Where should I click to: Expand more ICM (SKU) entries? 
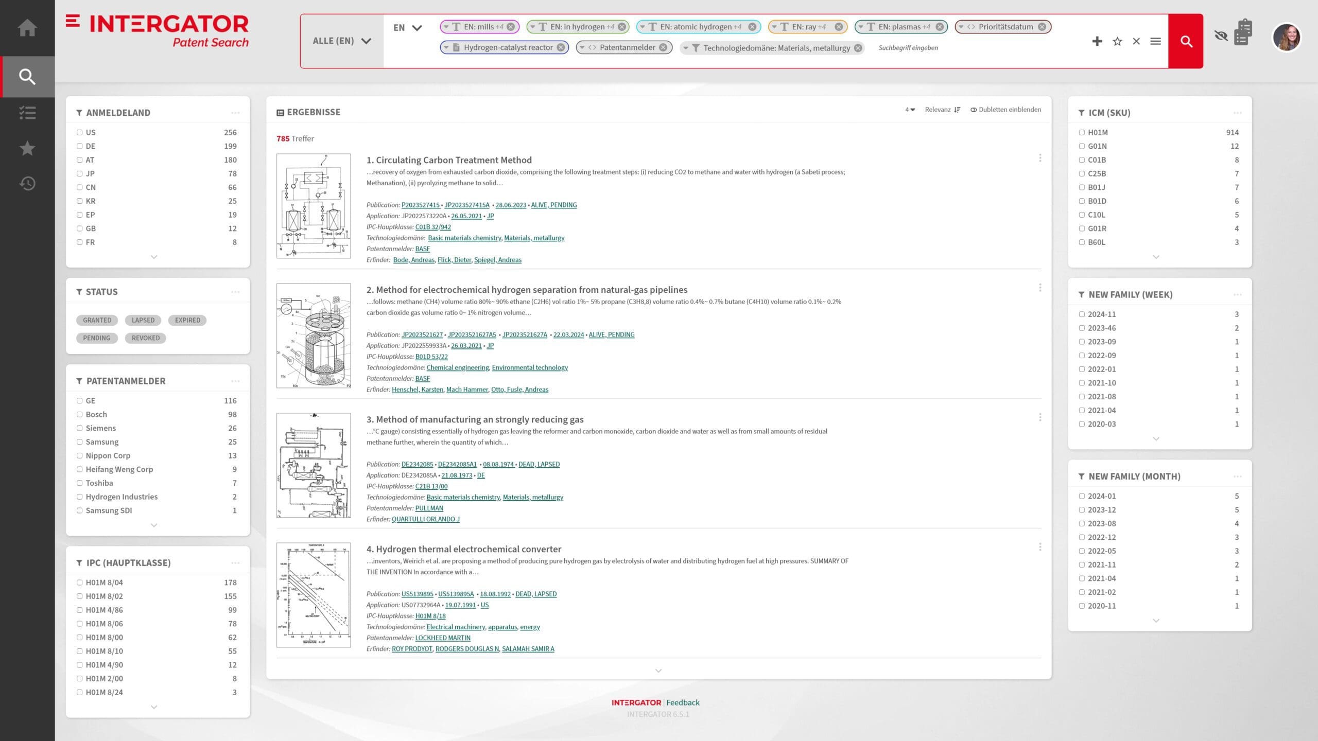point(1156,256)
